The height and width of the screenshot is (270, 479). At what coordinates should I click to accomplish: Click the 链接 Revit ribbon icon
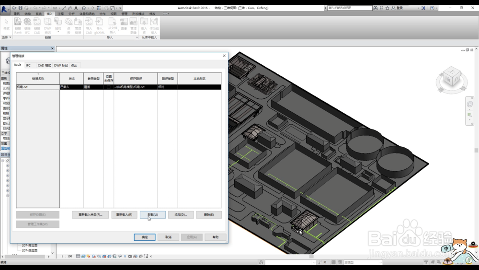[x=18, y=26]
